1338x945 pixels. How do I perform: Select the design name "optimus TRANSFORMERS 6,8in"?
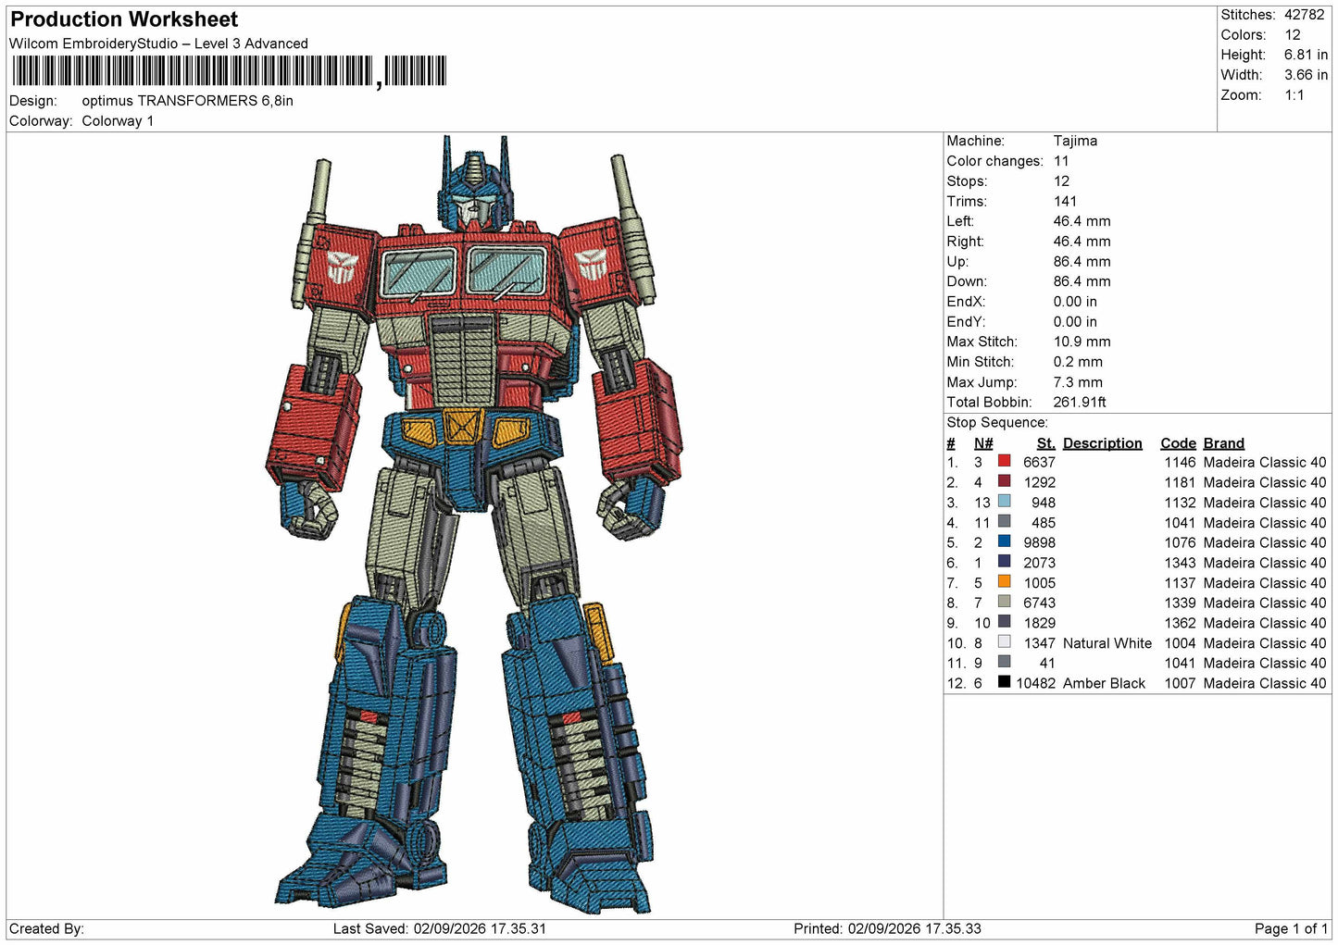coord(188,101)
